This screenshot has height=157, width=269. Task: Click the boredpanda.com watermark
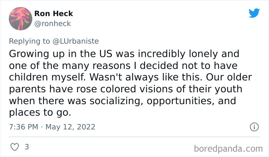click(x=229, y=148)
